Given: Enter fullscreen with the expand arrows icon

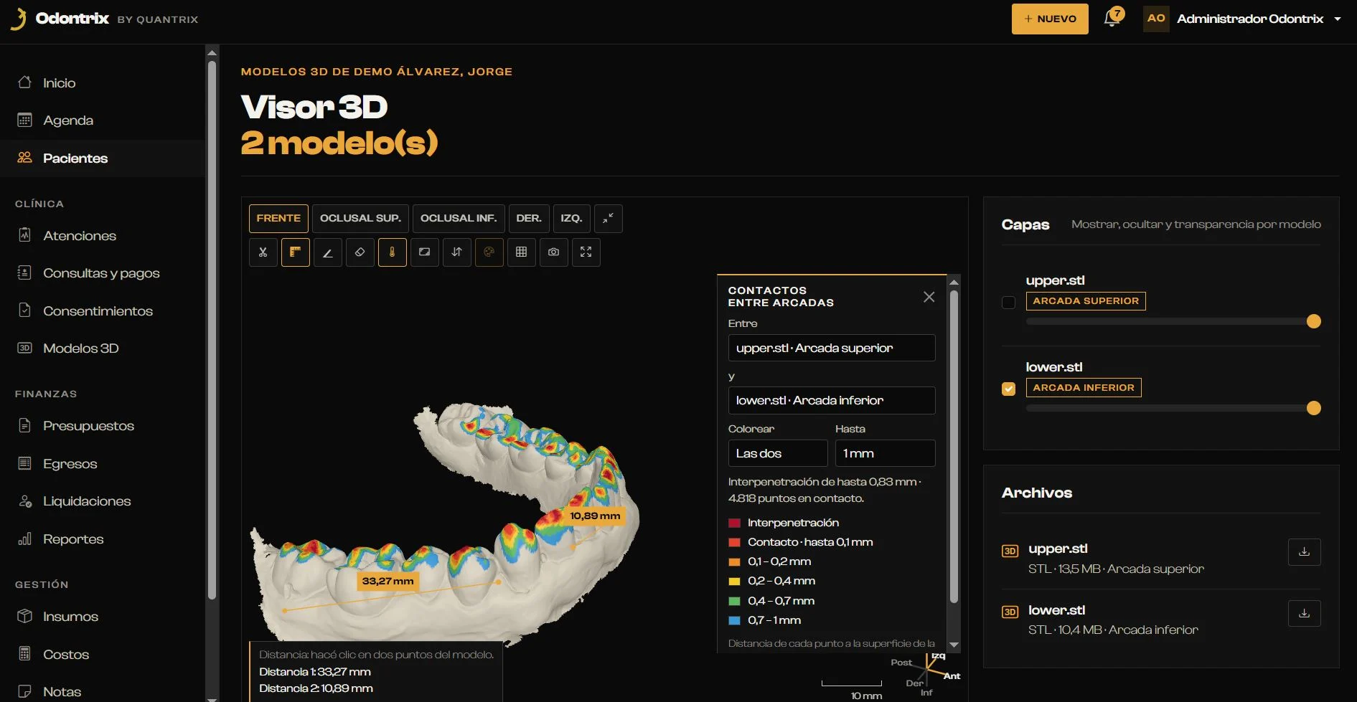Looking at the screenshot, I should pos(586,252).
